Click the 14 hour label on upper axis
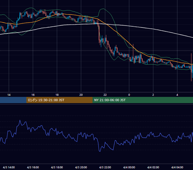 click(9, 95)
